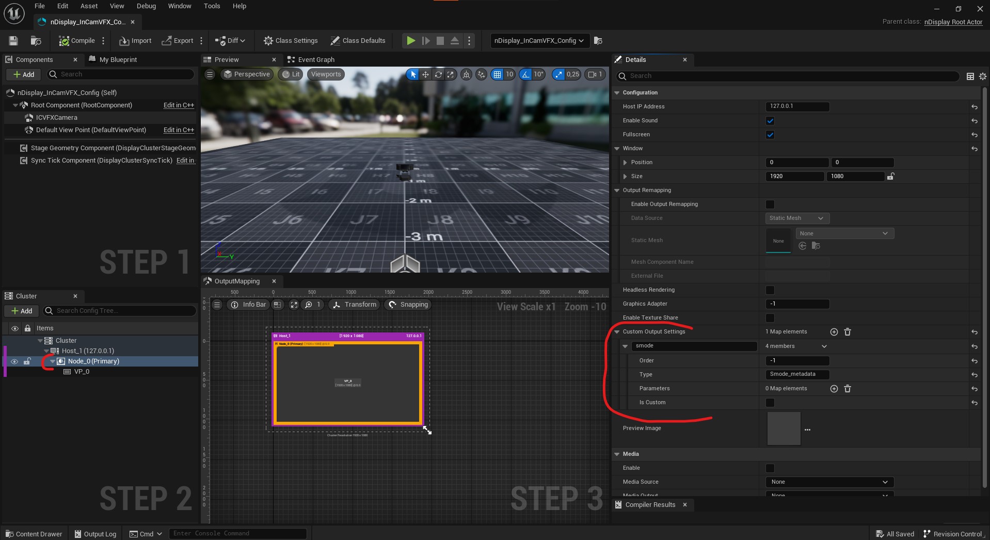Image resolution: width=990 pixels, height=540 pixels.
Task: Open the Tools menu
Action: point(212,6)
